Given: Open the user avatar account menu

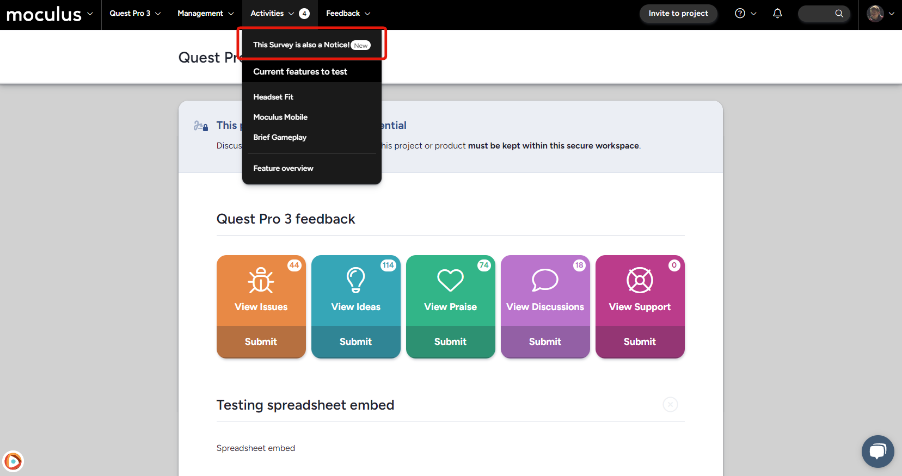Looking at the screenshot, I should 880,14.
